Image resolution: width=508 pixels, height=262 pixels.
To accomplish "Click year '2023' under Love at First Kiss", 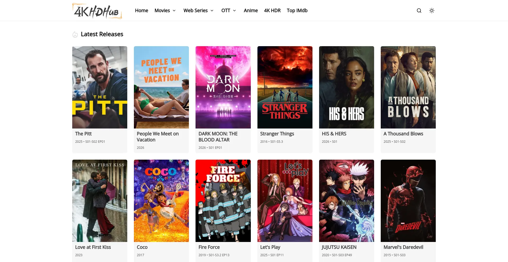I will click(79, 255).
